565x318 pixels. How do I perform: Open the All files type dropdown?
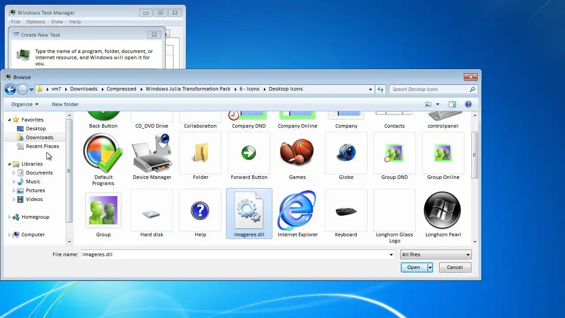436,254
